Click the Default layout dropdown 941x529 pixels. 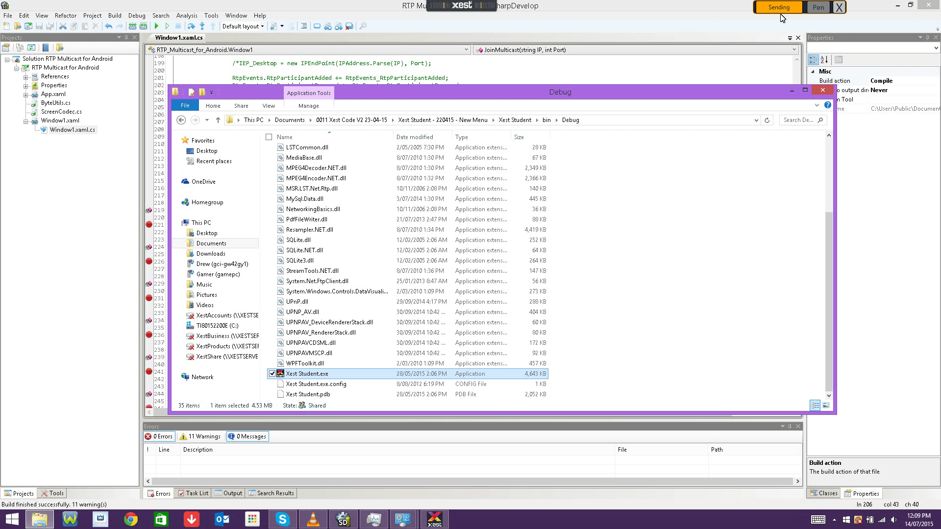pyautogui.click(x=243, y=26)
